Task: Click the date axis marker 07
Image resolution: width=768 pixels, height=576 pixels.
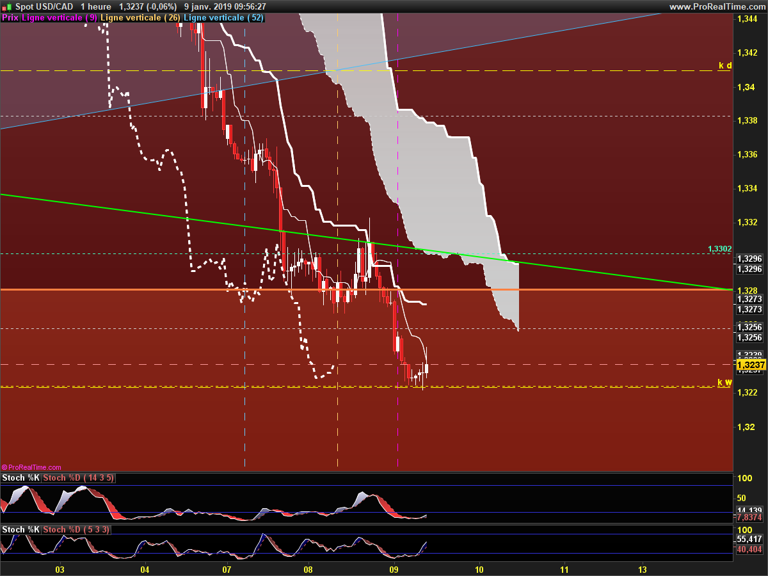Action: [227, 570]
